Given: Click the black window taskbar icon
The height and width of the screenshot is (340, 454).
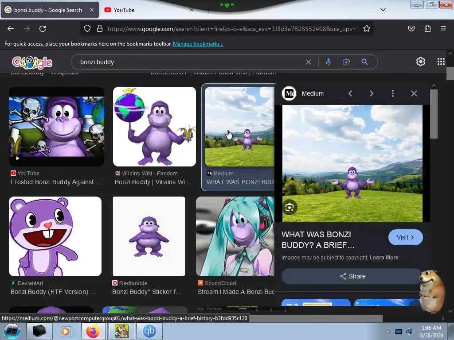Looking at the screenshot, I should [39, 331].
